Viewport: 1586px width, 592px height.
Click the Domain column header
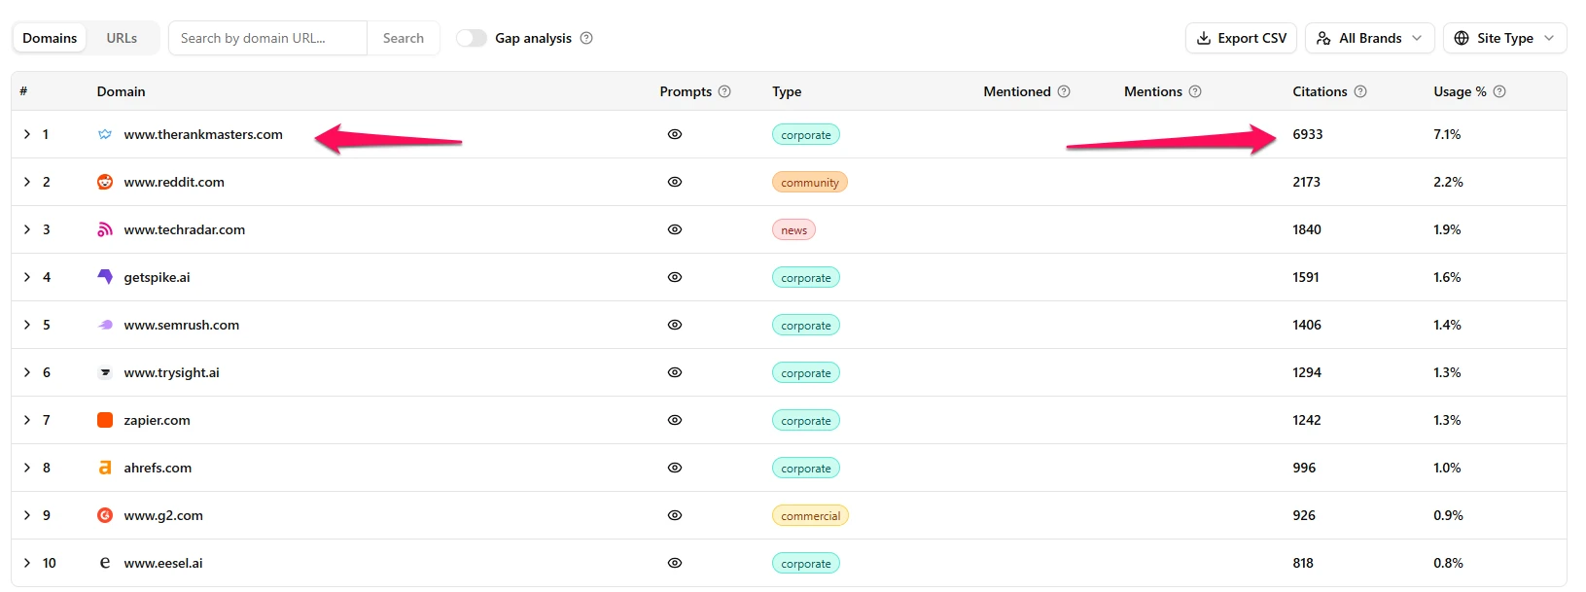[x=121, y=91]
